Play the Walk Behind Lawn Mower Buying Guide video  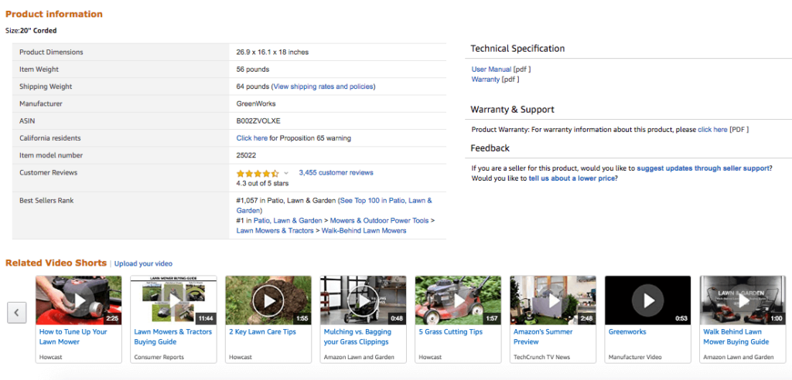(x=742, y=300)
